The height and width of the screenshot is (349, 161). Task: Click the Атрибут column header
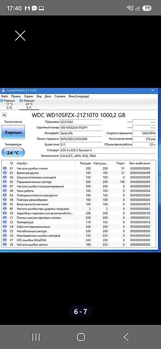(22, 163)
